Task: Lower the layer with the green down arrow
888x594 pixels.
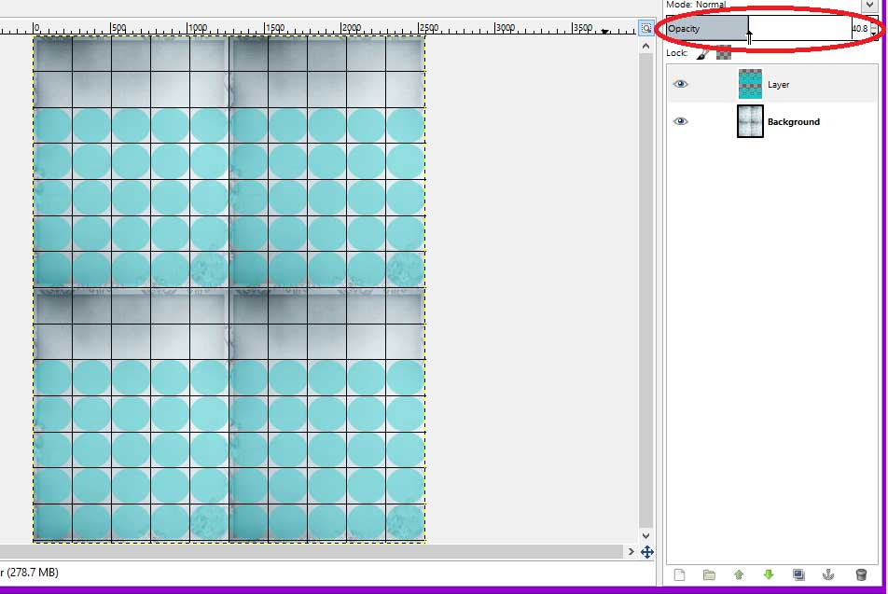Action: click(x=769, y=574)
